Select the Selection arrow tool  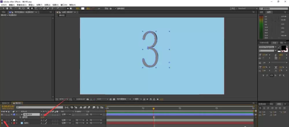click(x=4, y=8)
